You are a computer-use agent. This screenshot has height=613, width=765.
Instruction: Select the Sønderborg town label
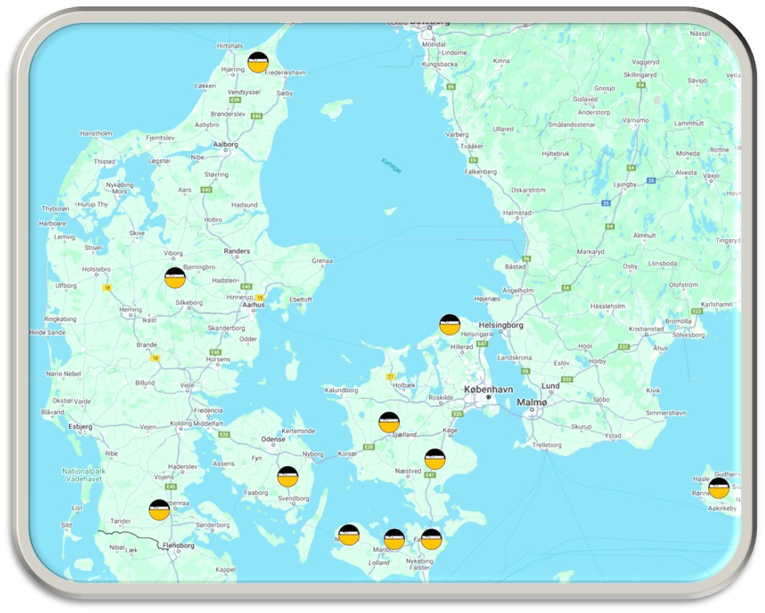point(212,525)
